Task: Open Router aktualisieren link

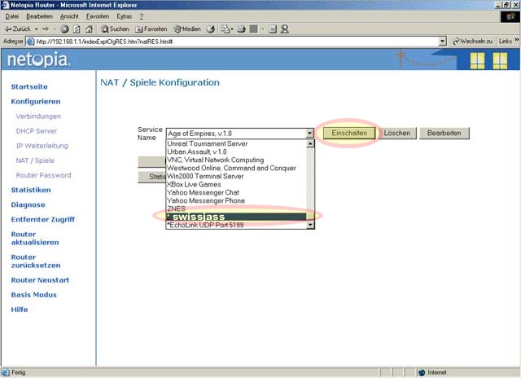Action: click(x=35, y=239)
